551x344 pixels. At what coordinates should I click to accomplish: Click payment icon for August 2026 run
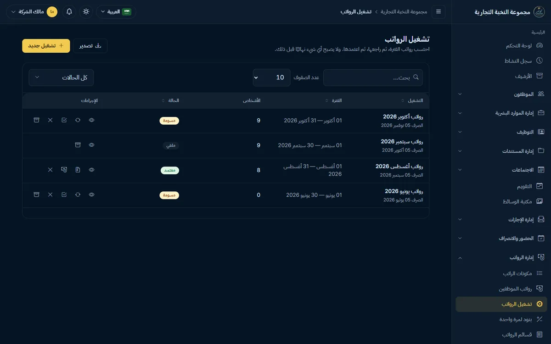pos(64,170)
